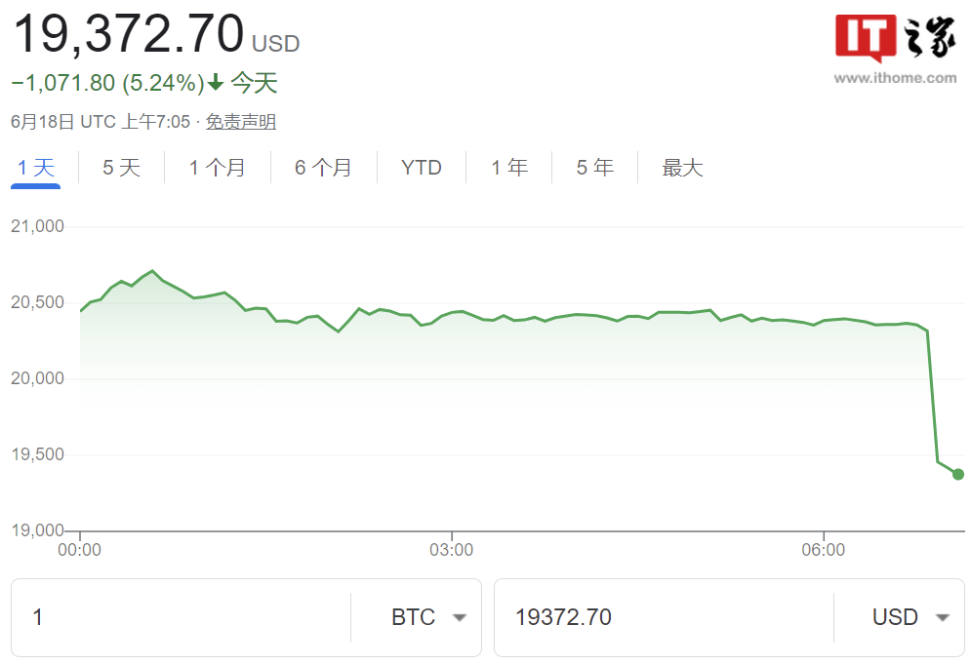Viewport: 971px width, 665px height.
Task: Select the YTD tab
Action: (422, 168)
